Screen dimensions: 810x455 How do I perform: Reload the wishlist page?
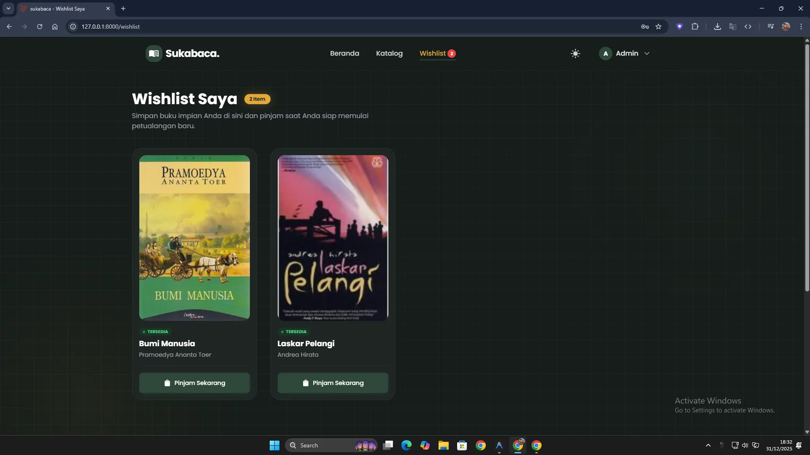pos(40,27)
